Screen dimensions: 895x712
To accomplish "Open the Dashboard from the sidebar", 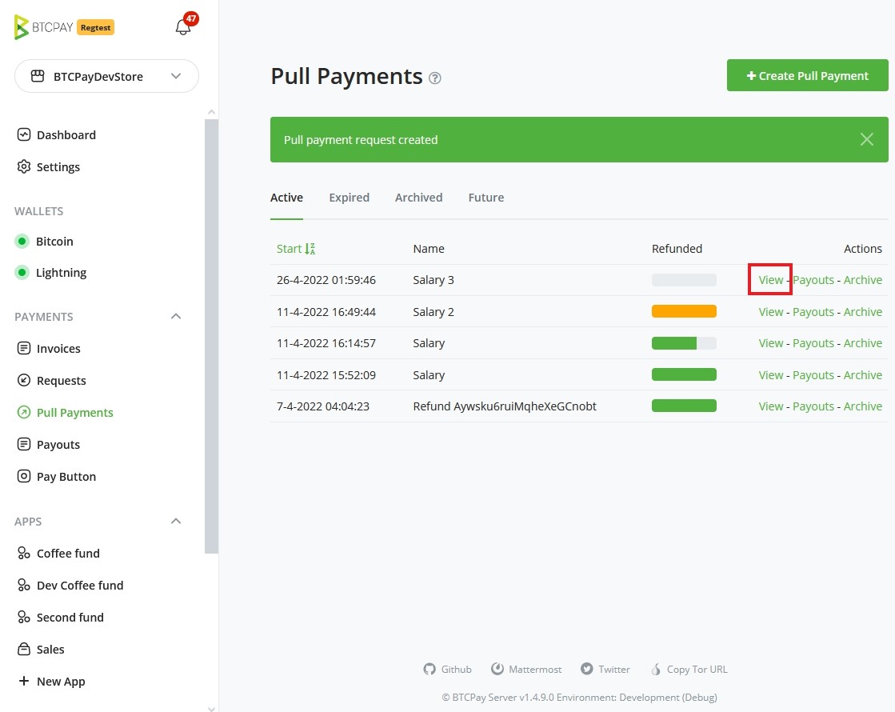I will (x=66, y=134).
